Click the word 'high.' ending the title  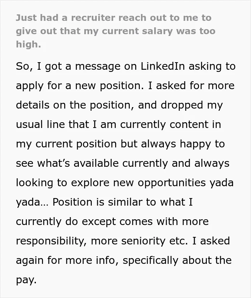click(x=28, y=44)
